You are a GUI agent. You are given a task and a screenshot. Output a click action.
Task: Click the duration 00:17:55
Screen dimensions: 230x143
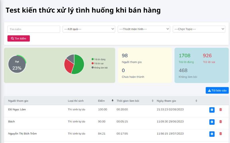click(x=122, y=134)
